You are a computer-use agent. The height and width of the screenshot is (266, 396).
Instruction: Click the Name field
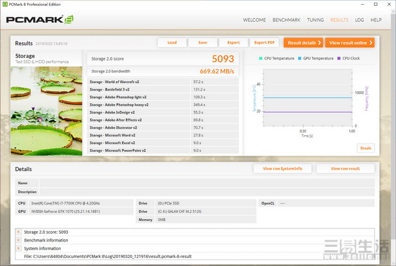pyautogui.click(x=207, y=183)
